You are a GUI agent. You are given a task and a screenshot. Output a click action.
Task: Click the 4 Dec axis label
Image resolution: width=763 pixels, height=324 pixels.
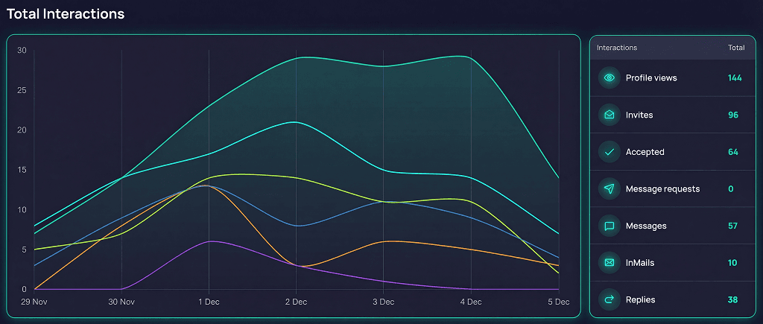pos(471,302)
